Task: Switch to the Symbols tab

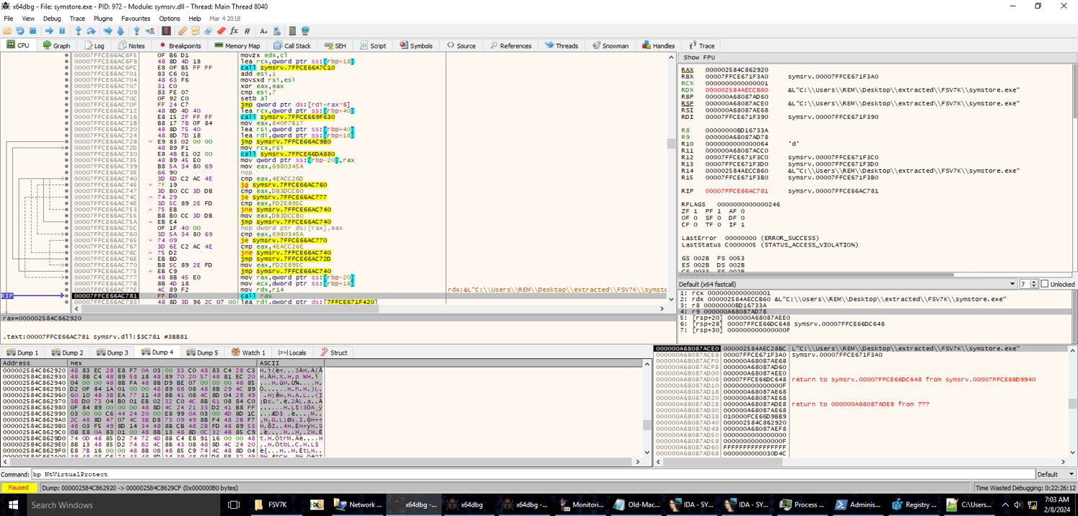Action: (416, 45)
